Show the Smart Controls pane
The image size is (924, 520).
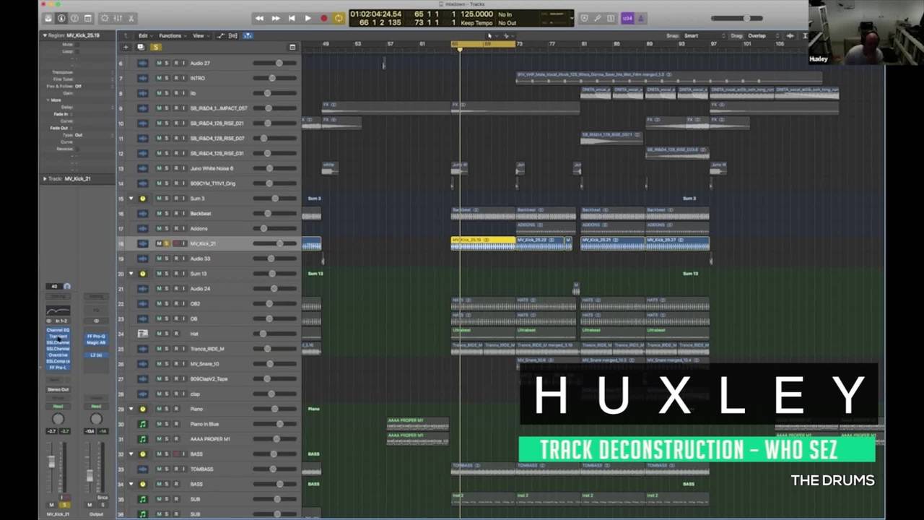105,18
